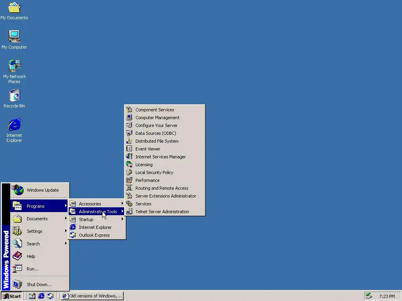Click the Component Services icon
This screenshot has height=301, width=402.
point(129,110)
